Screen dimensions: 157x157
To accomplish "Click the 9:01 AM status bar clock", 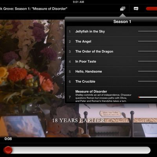I will point(78,2).
